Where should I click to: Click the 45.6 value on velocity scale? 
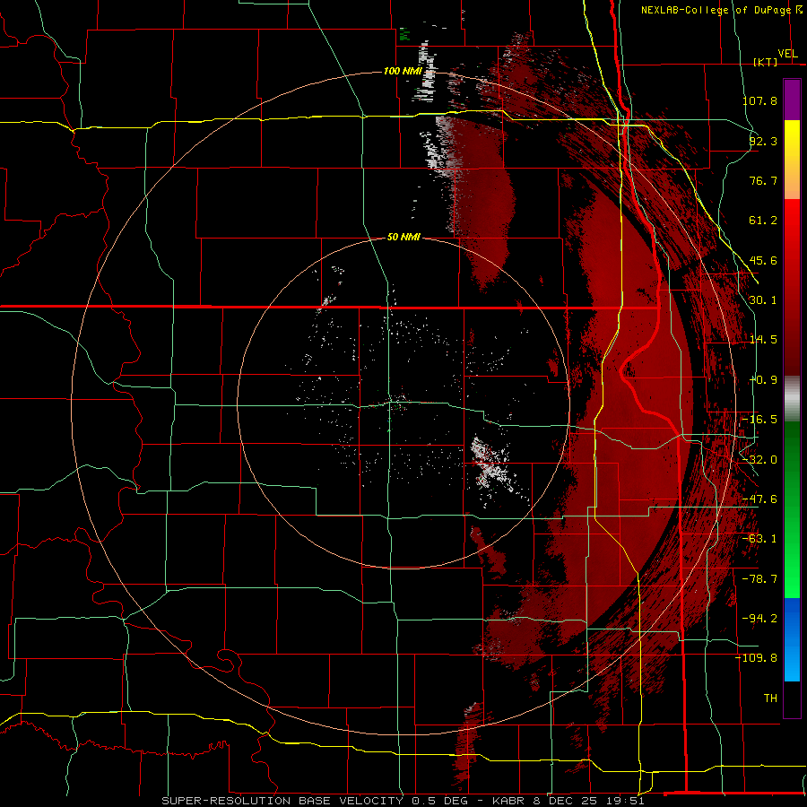coord(763,260)
